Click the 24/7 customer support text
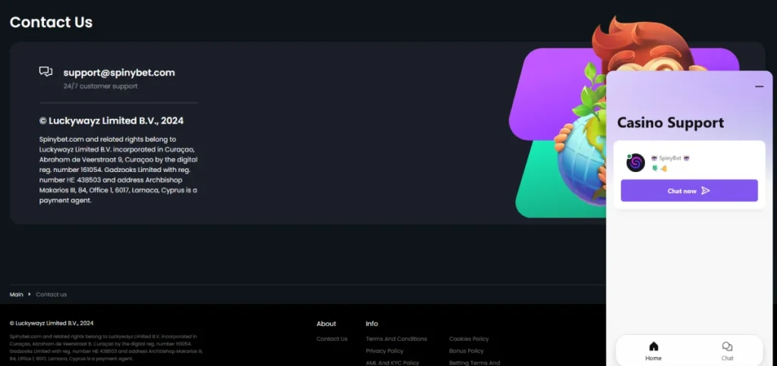This screenshot has height=366, width=777. pyautogui.click(x=101, y=86)
